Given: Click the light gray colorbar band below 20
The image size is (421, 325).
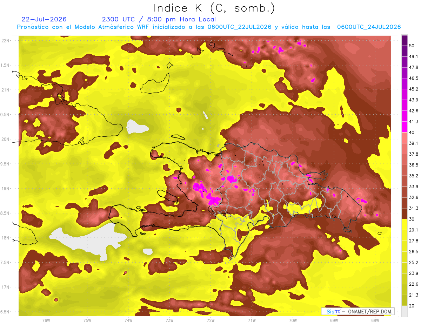Looking at the screenshot, I should [x=405, y=311].
